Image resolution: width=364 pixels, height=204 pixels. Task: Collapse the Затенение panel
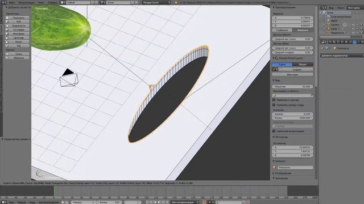coord(274,178)
